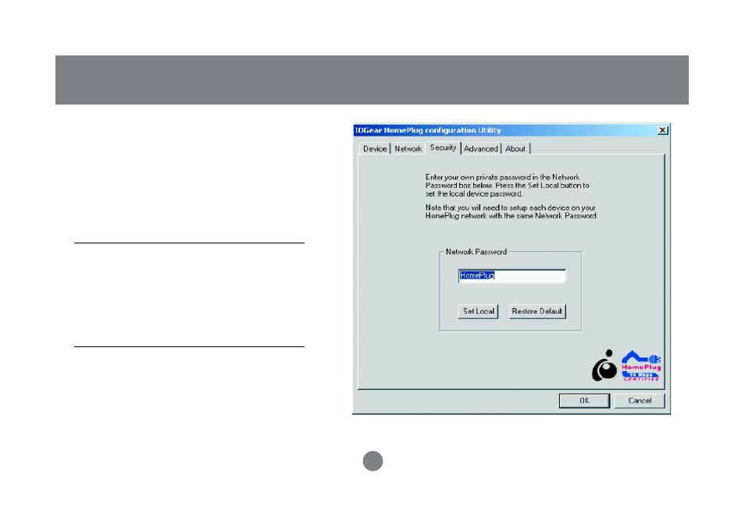
Task: Go to the Advanced tab
Action: [x=481, y=148]
